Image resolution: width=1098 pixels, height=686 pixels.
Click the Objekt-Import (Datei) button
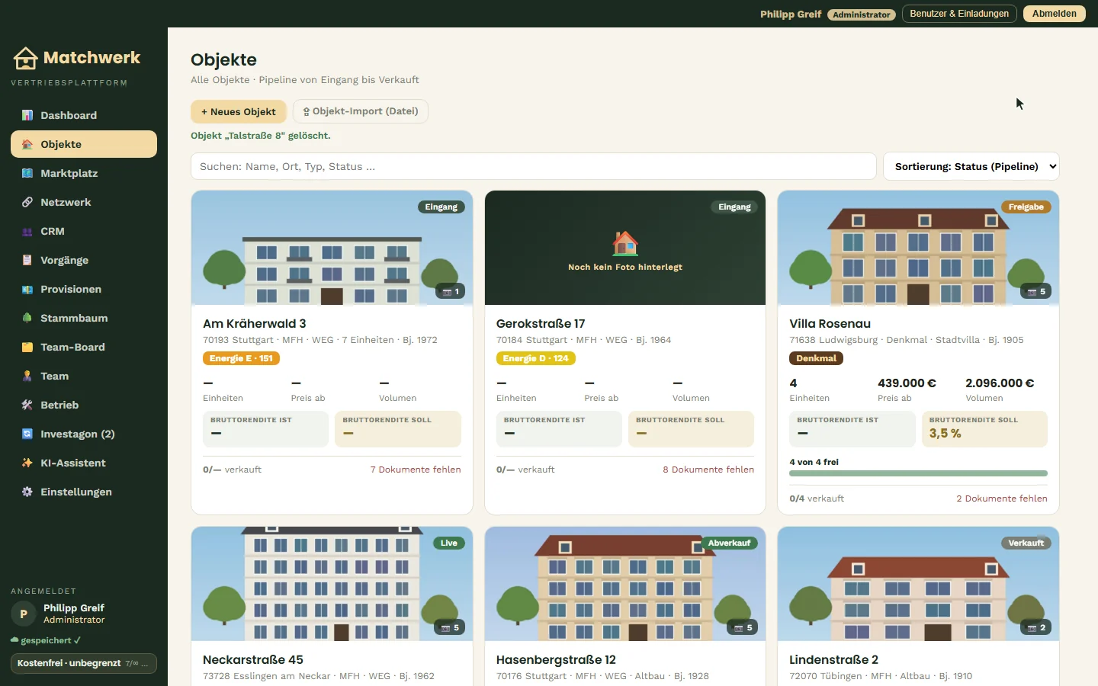pos(361,111)
